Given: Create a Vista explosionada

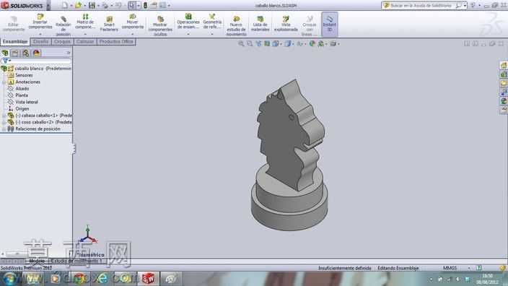Looking at the screenshot, I should click(286, 24).
